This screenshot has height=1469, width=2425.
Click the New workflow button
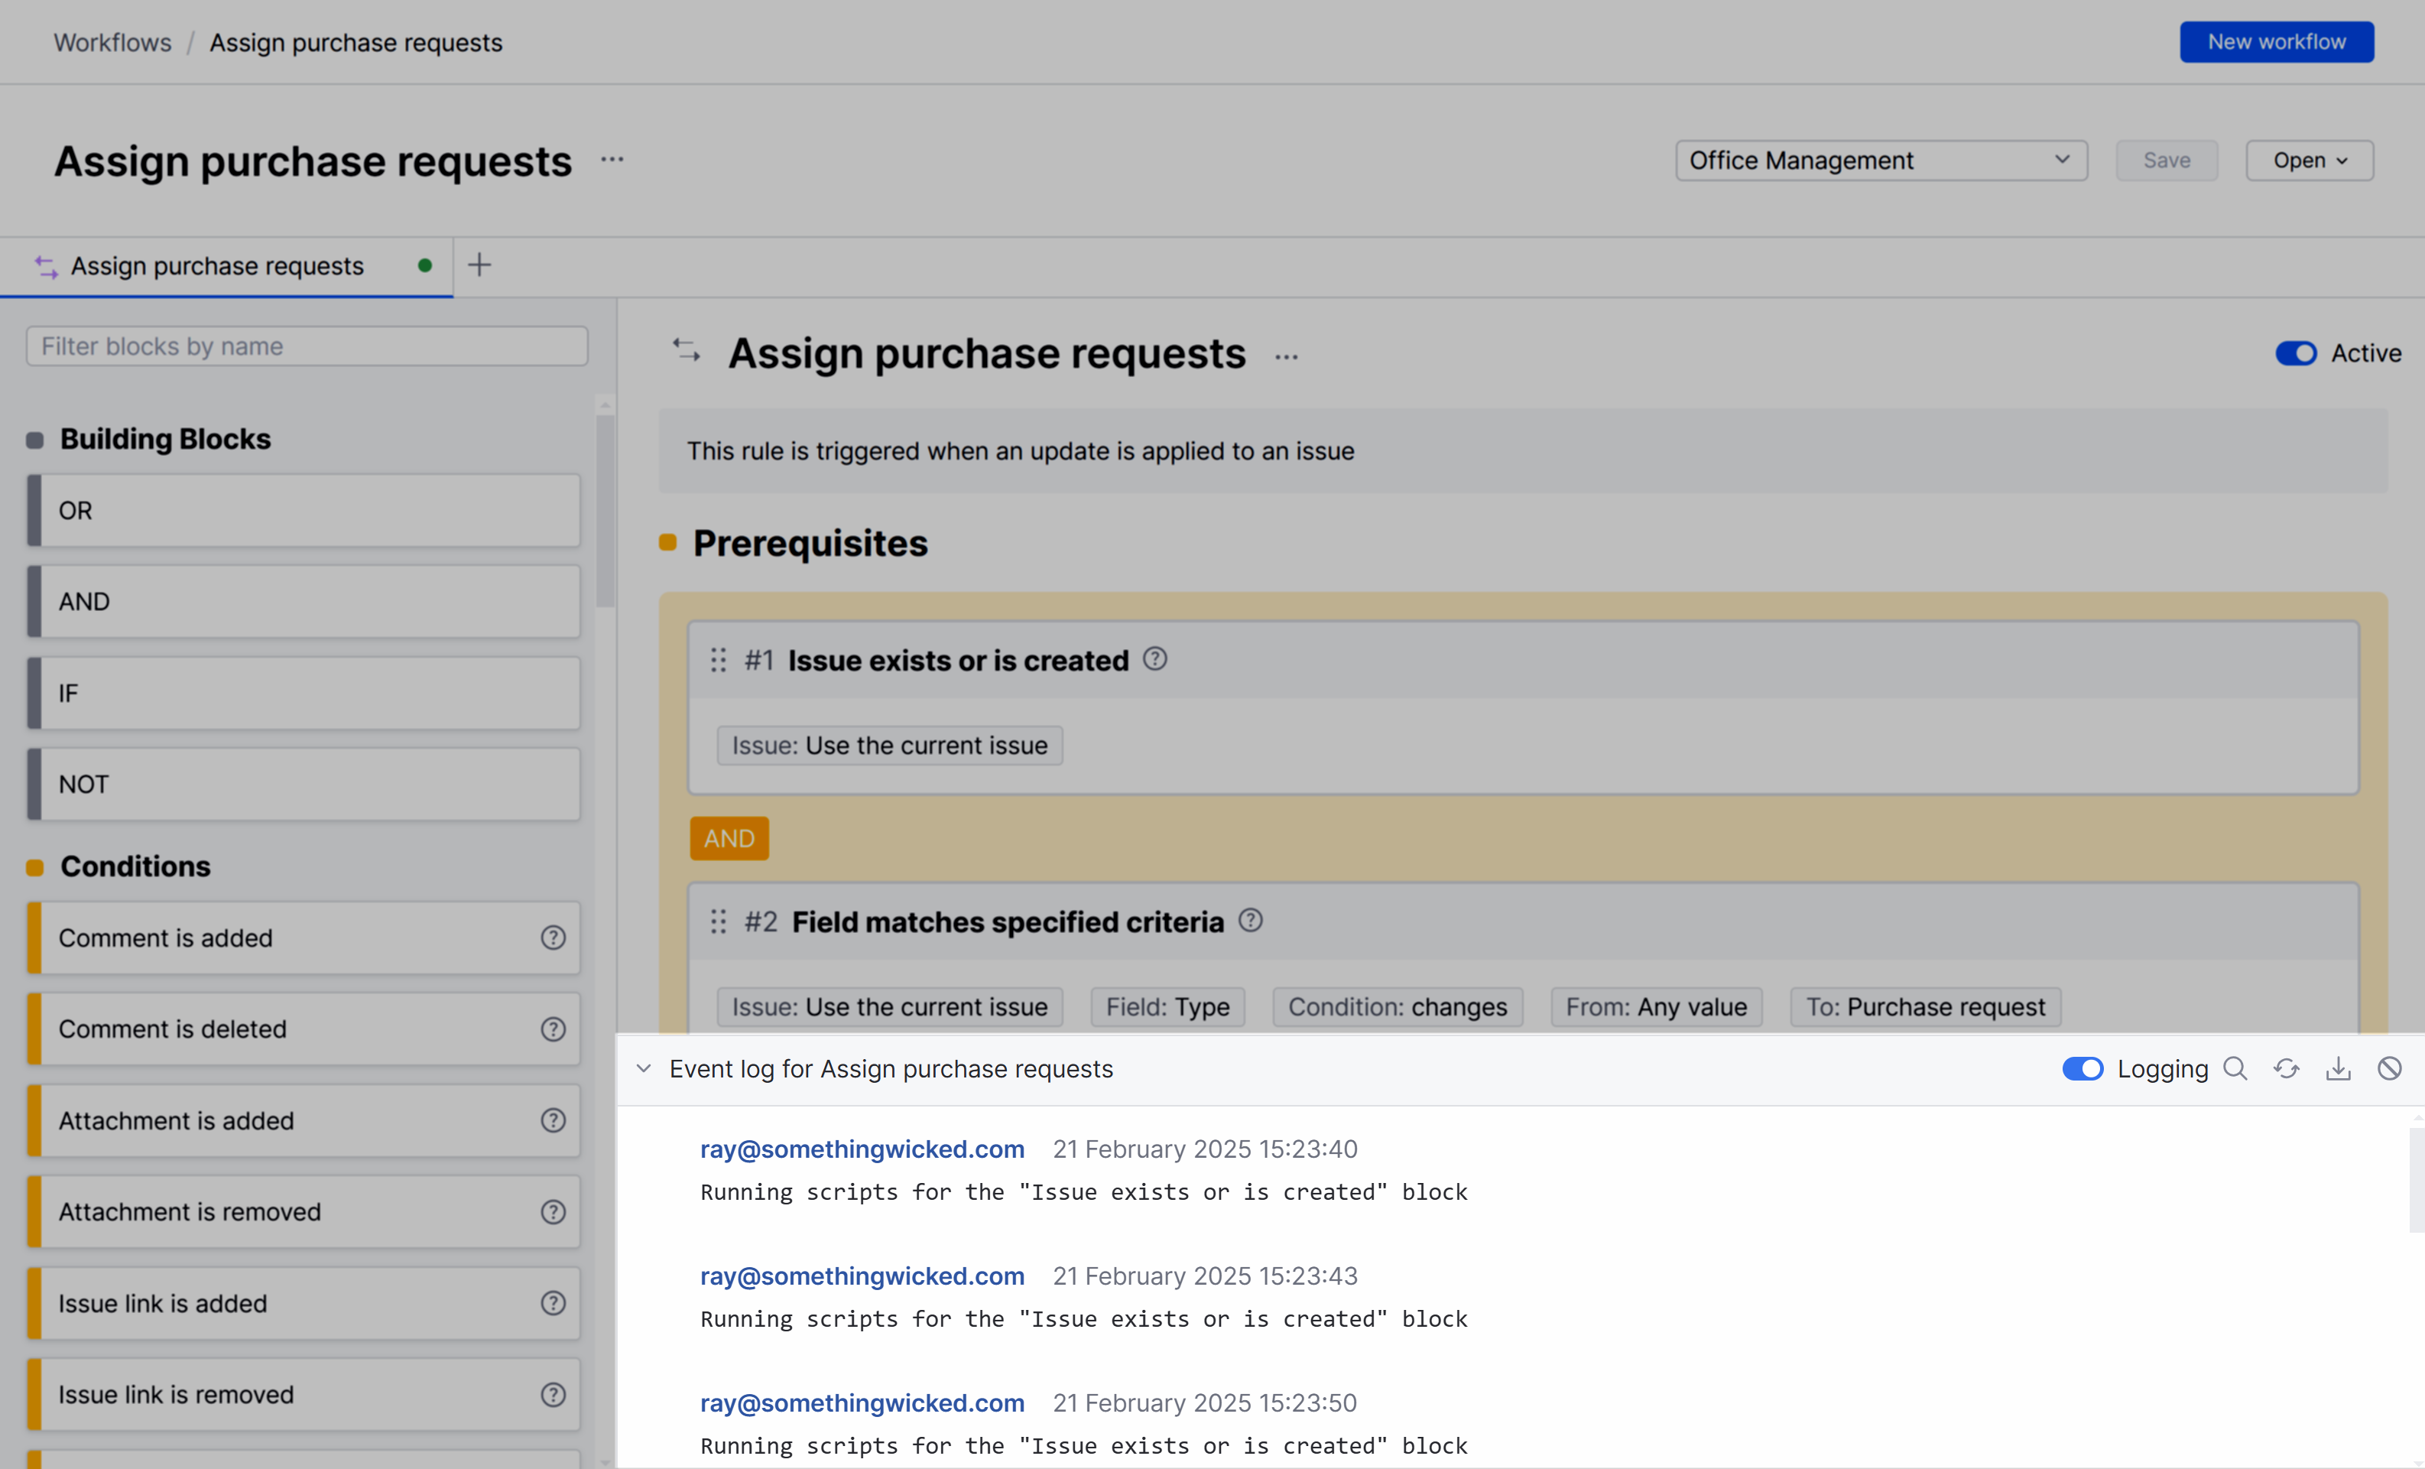pos(2277,41)
